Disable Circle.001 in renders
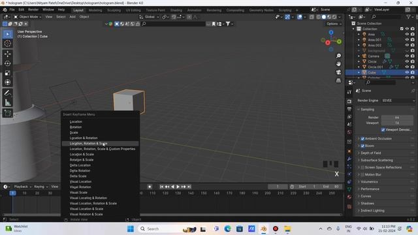Viewport: 418px width, 235px height. (x=413, y=67)
